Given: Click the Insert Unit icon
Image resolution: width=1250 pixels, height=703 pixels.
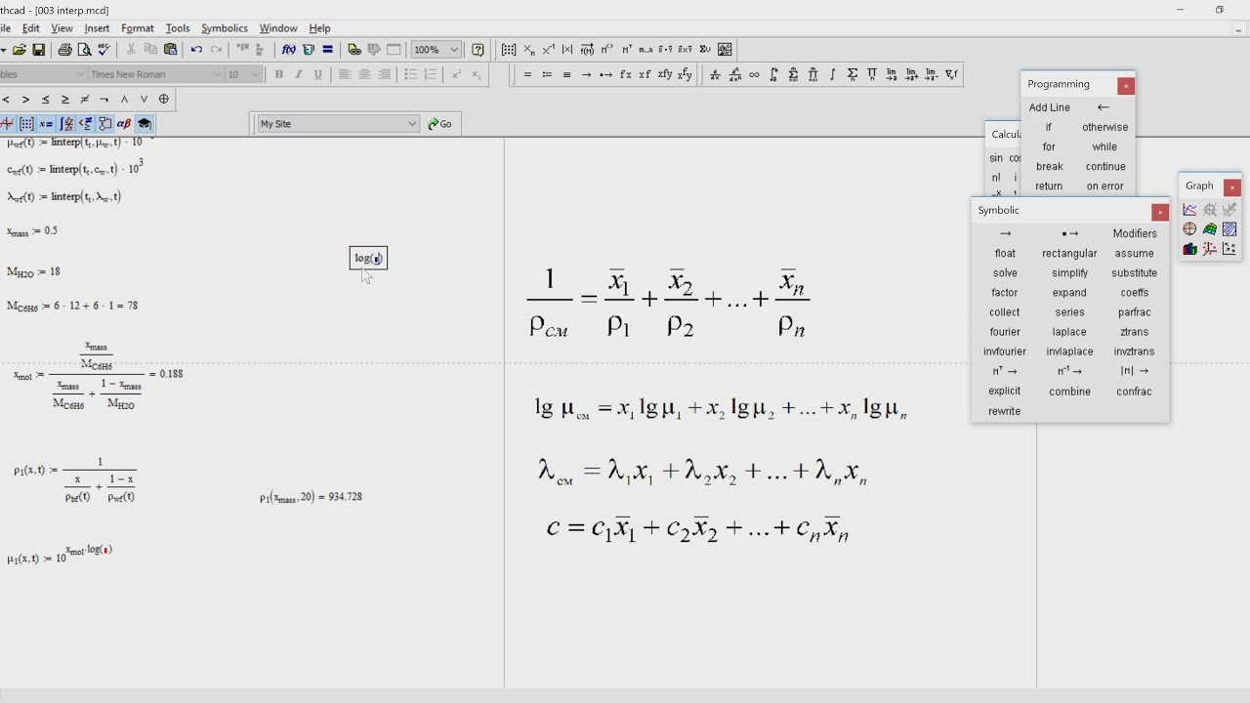Looking at the screenshot, I should pos(309,50).
